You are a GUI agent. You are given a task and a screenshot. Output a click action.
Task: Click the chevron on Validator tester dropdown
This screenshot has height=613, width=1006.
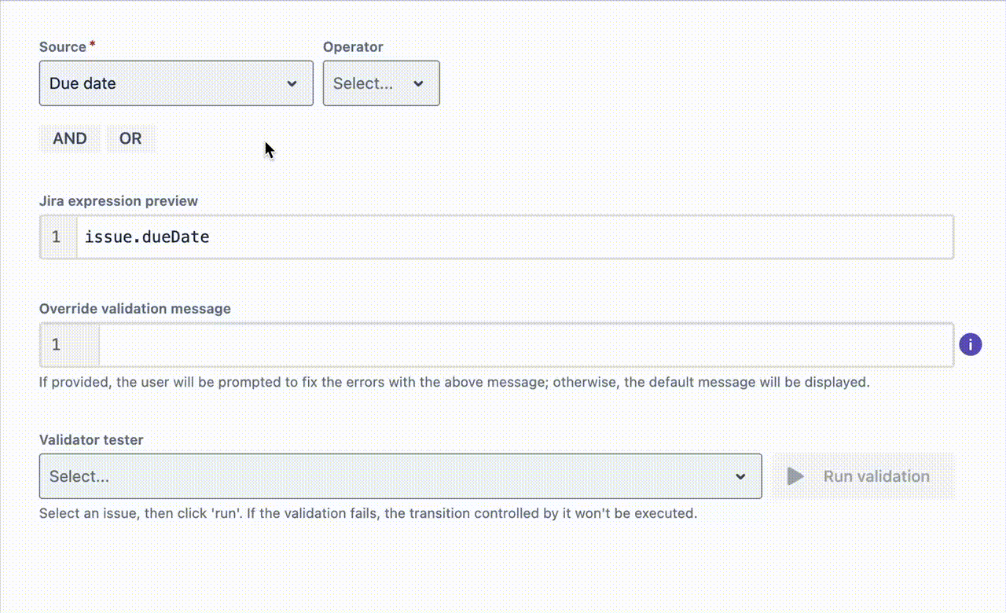pyautogui.click(x=740, y=476)
